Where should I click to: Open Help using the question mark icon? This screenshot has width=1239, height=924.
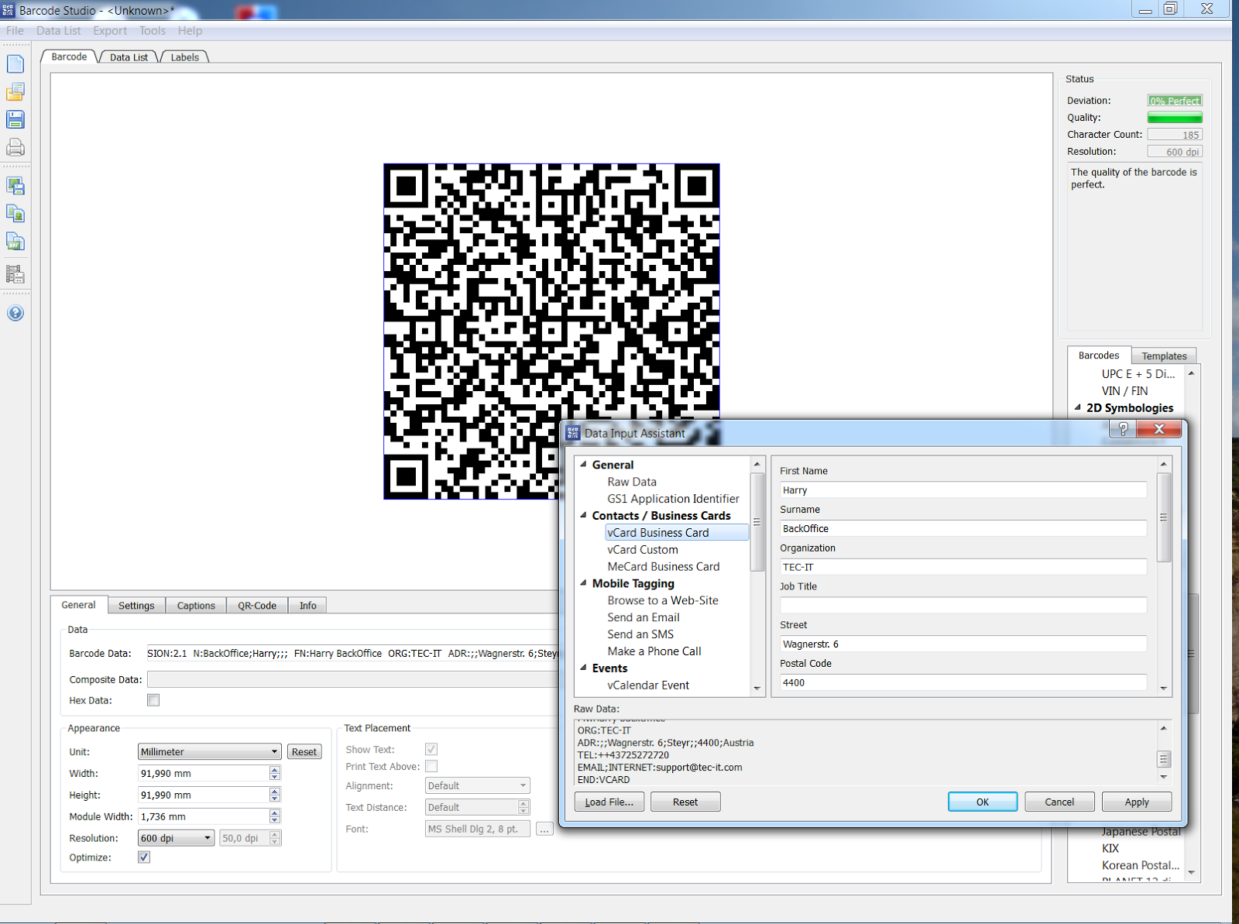(x=15, y=313)
